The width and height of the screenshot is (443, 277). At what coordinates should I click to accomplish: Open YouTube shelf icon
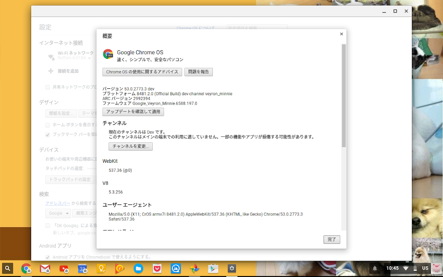pos(64,268)
